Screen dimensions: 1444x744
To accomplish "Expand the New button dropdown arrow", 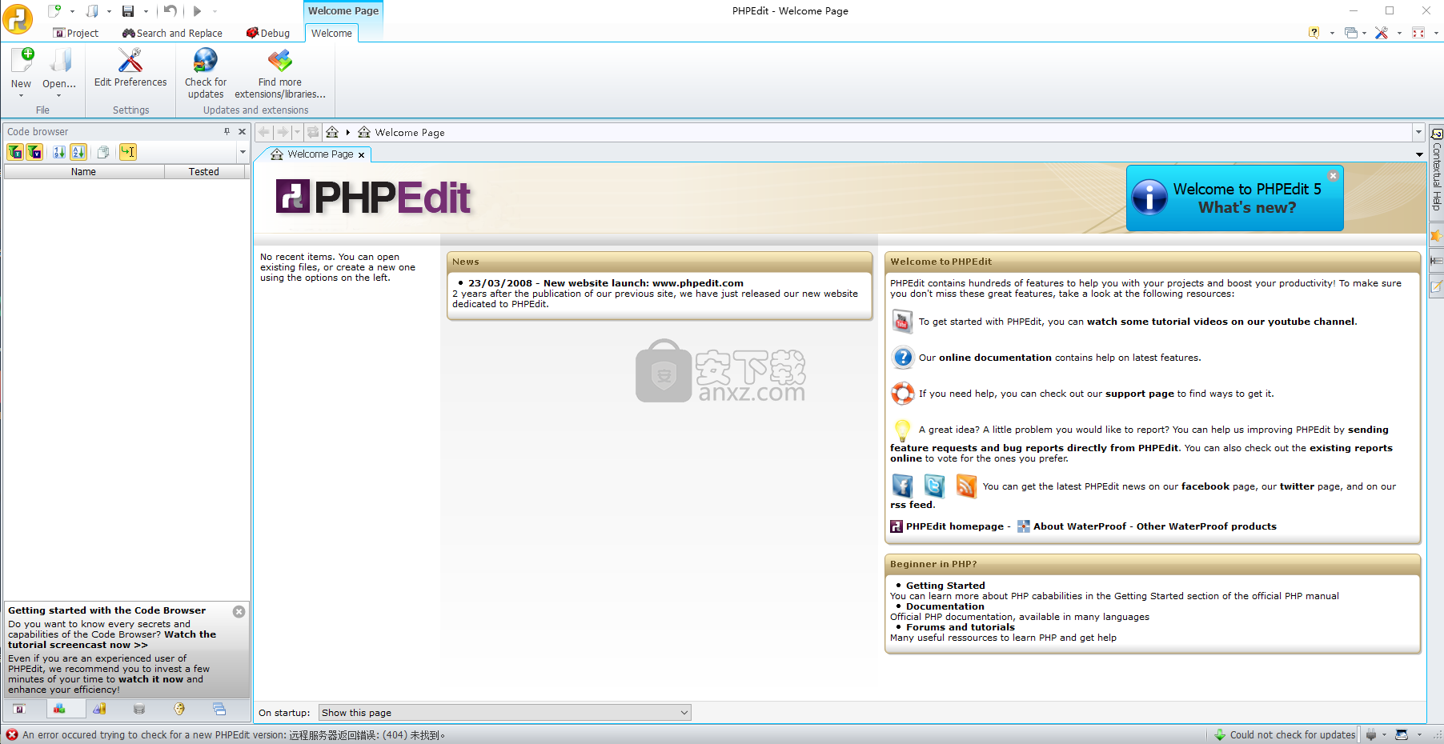I will click(x=22, y=96).
